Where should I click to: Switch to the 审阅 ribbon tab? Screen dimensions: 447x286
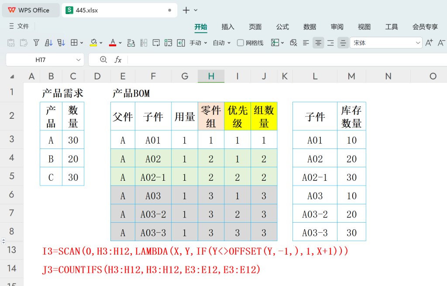point(337,27)
